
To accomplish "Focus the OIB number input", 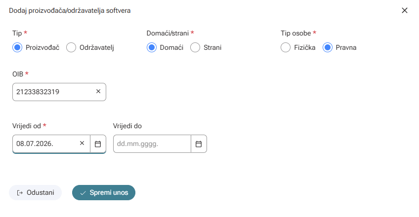I will [x=53, y=92].
